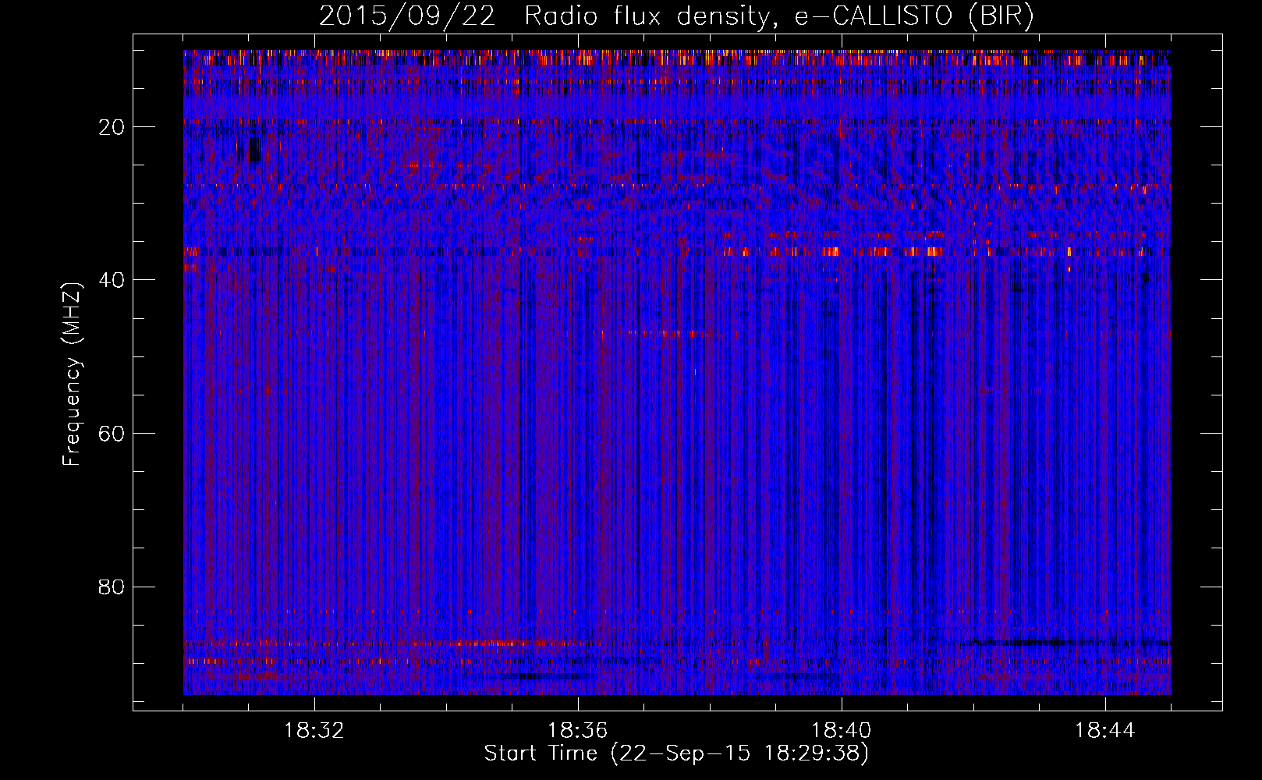Click the 18:32 time tick label

click(314, 731)
